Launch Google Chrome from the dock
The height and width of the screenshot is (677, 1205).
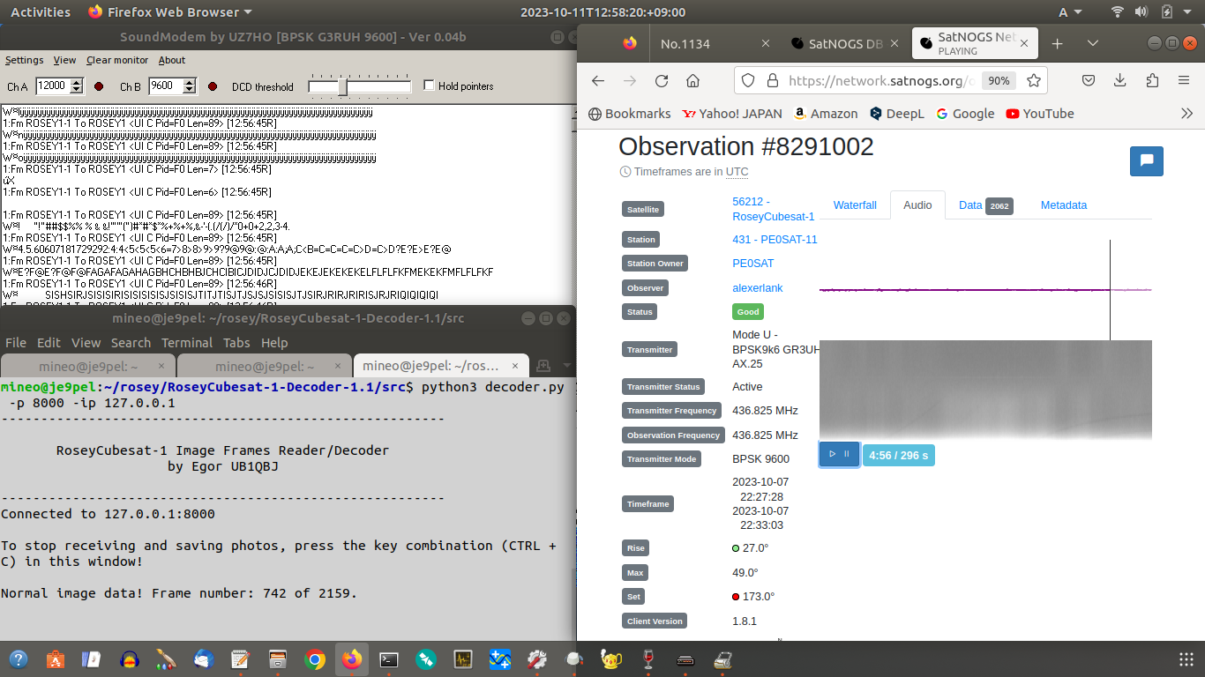314,659
